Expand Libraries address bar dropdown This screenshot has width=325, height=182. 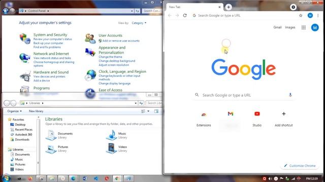[136, 103]
